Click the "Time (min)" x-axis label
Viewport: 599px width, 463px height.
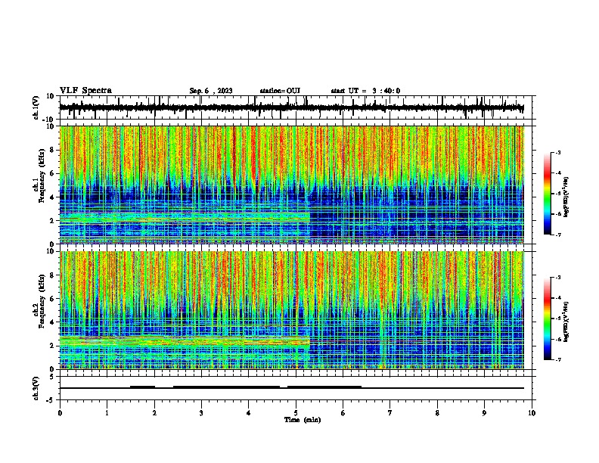(303, 420)
